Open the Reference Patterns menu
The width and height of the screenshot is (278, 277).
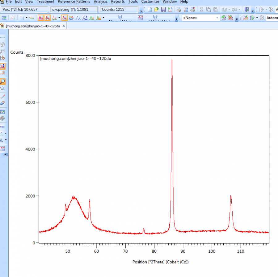(74, 2)
